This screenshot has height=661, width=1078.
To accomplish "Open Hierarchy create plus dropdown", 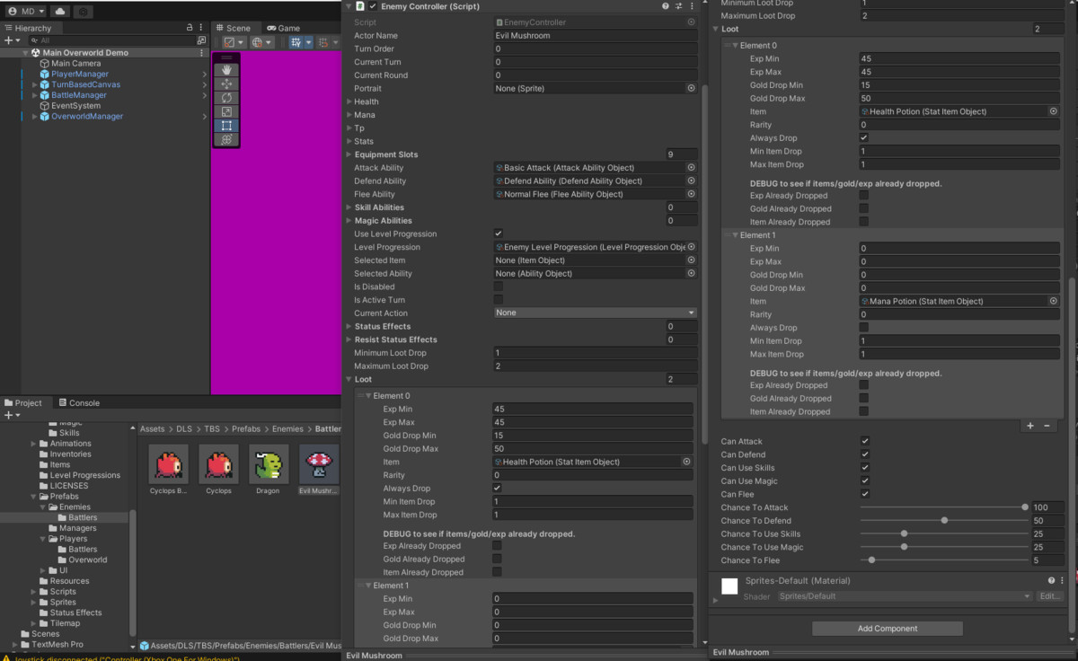I will [x=12, y=40].
